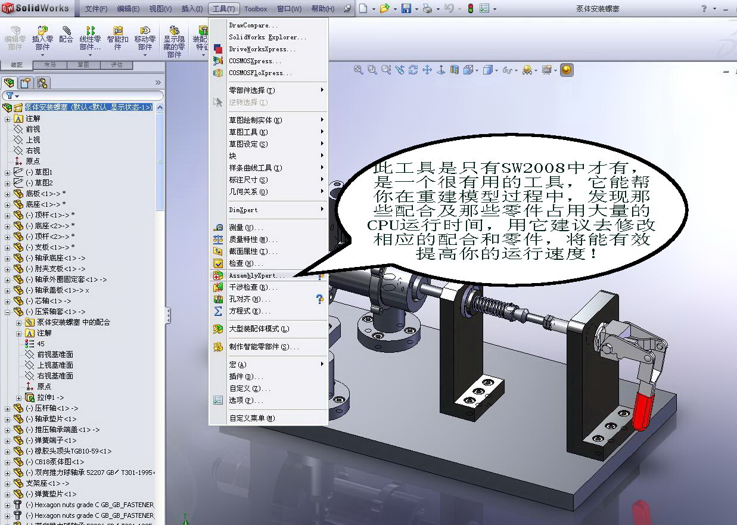Click the Save floppy disk icon

(406, 8)
